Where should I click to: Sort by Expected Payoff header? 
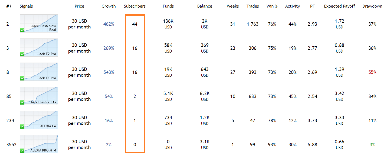339,6
